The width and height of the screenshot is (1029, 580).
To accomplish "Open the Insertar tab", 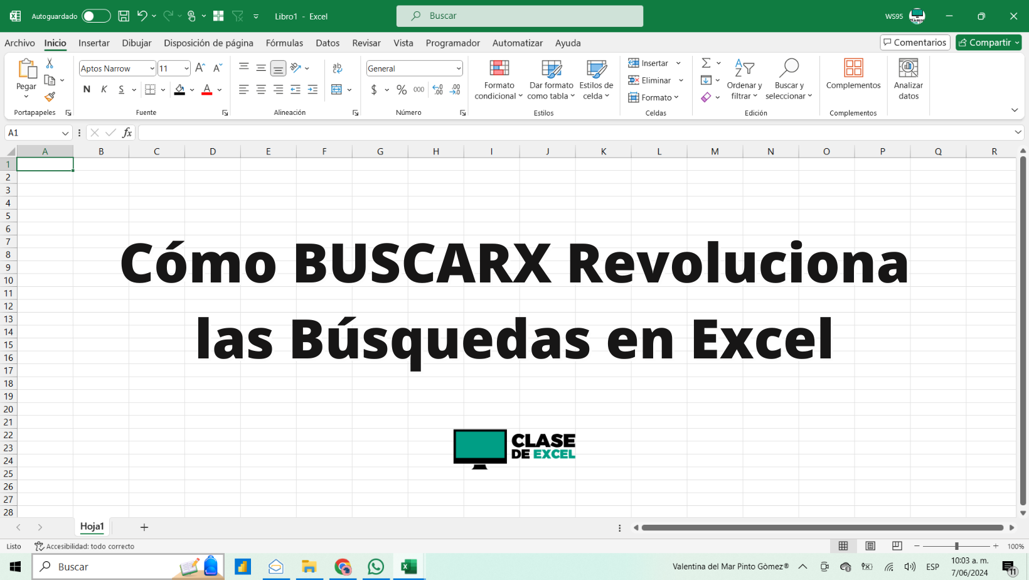I will tap(94, 43).
